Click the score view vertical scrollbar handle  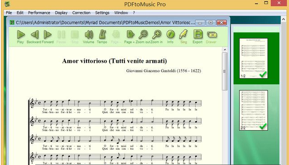tap(225, 72)
